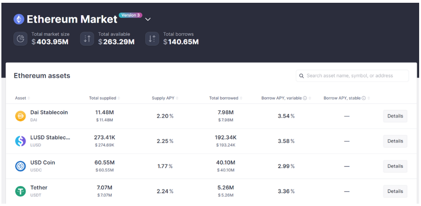
Task: Click the 60.55M total supplied for USDC
Action: (x=104, y=162)
